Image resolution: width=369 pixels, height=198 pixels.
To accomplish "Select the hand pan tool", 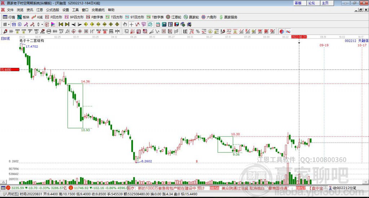I will pyautogui.click(x=125, y=24).
